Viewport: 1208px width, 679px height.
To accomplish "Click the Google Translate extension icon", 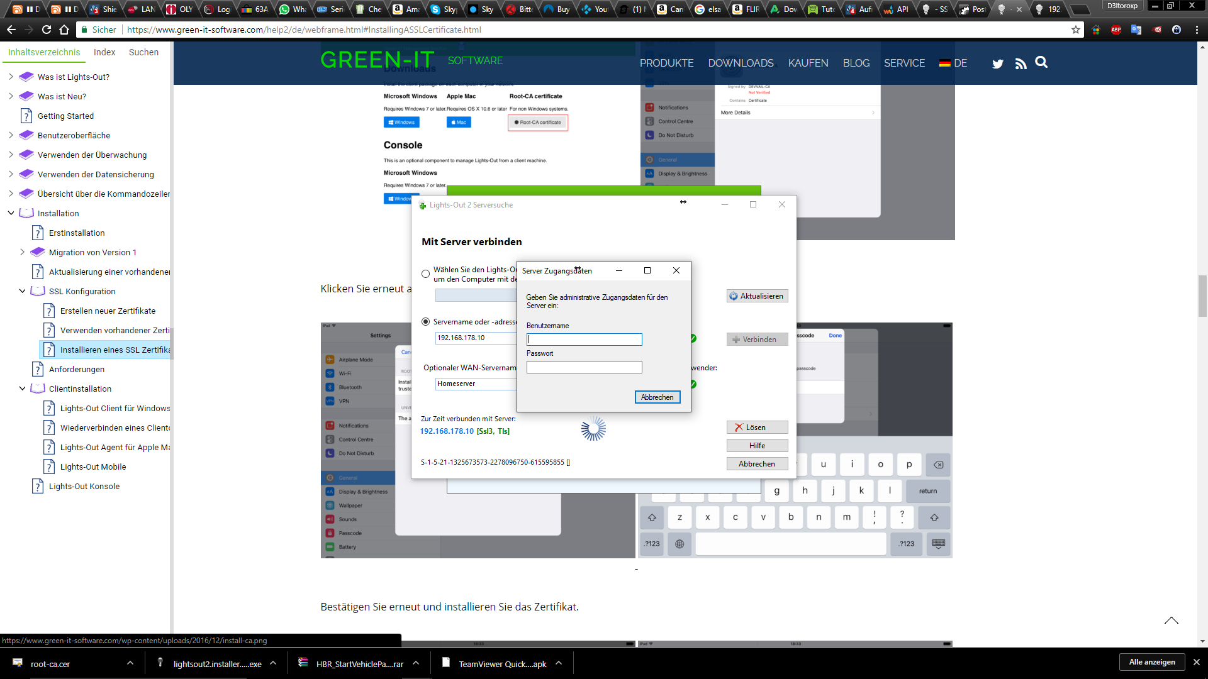I will (1136, 30).
